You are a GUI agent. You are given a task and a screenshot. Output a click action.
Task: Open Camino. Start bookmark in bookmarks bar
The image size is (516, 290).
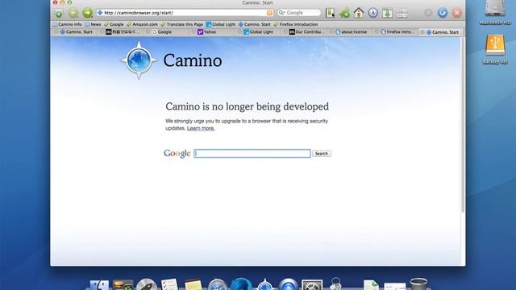(255, 24)
